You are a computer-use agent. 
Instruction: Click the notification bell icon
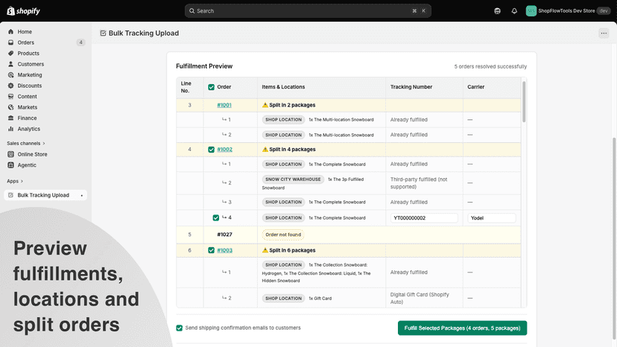(x=514, y=11)
